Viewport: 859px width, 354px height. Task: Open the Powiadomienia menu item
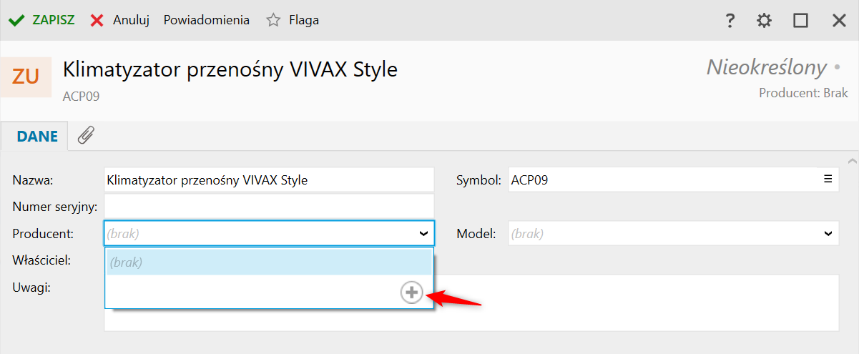(x=207, y=20)
